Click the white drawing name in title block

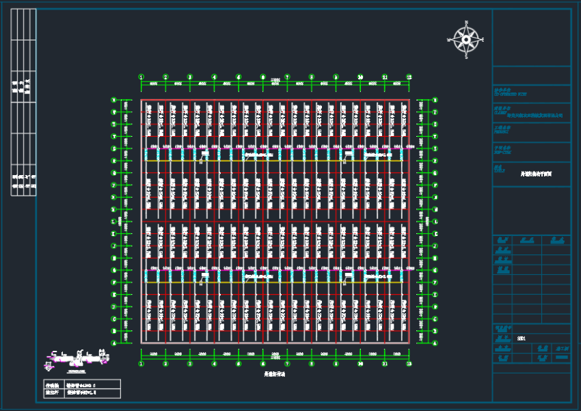point(537,174)
